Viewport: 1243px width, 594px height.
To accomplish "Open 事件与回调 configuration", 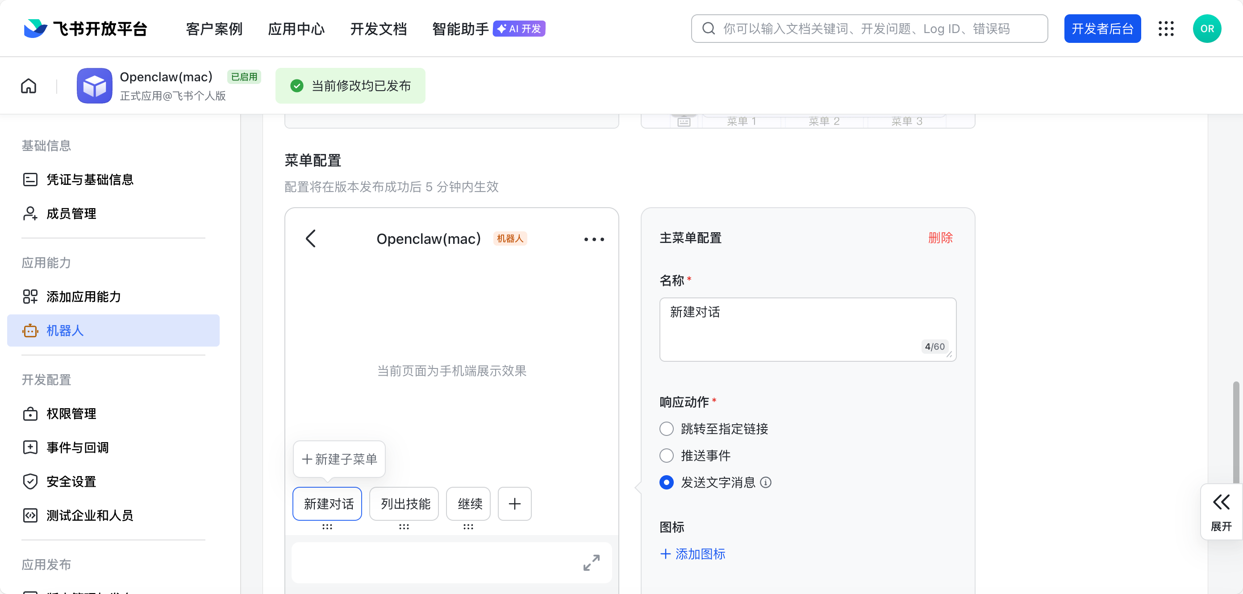I will (77, 448).
